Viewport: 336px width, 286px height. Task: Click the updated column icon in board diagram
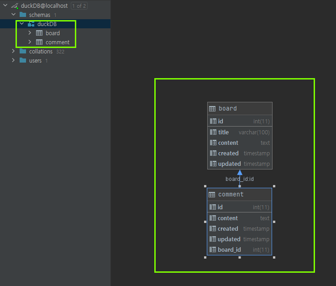pyautogui.click(x=213, y=164)
